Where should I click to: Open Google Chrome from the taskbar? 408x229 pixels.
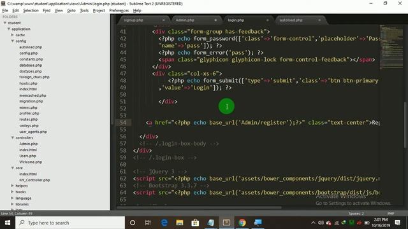pyautogui.click(x=242, y=223)
